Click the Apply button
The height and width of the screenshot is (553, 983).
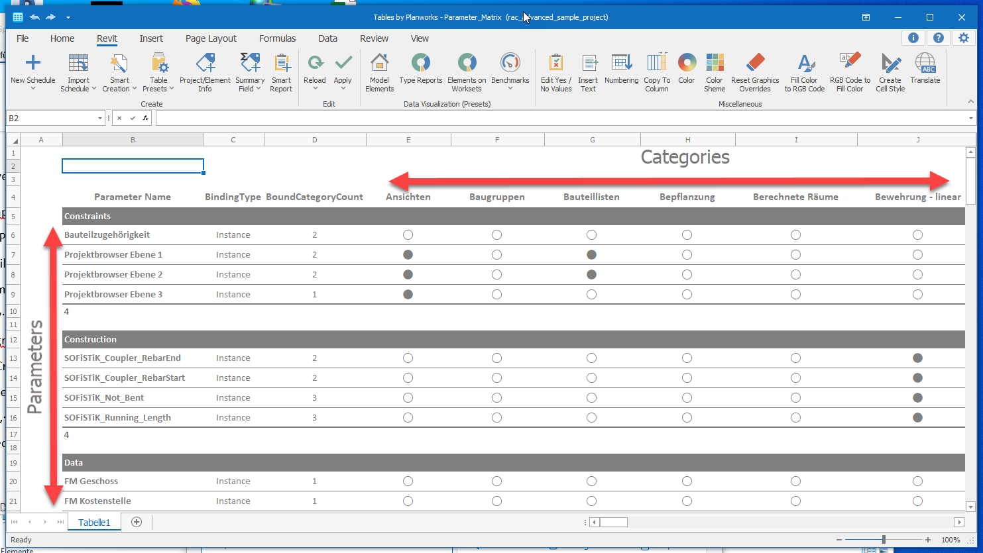343,64
